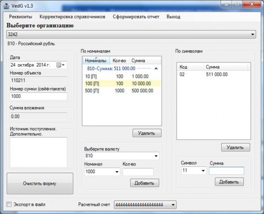This screenshot has width=264, height=214.
Task: Click the VedG app icon in title bar
Action: 6,6
